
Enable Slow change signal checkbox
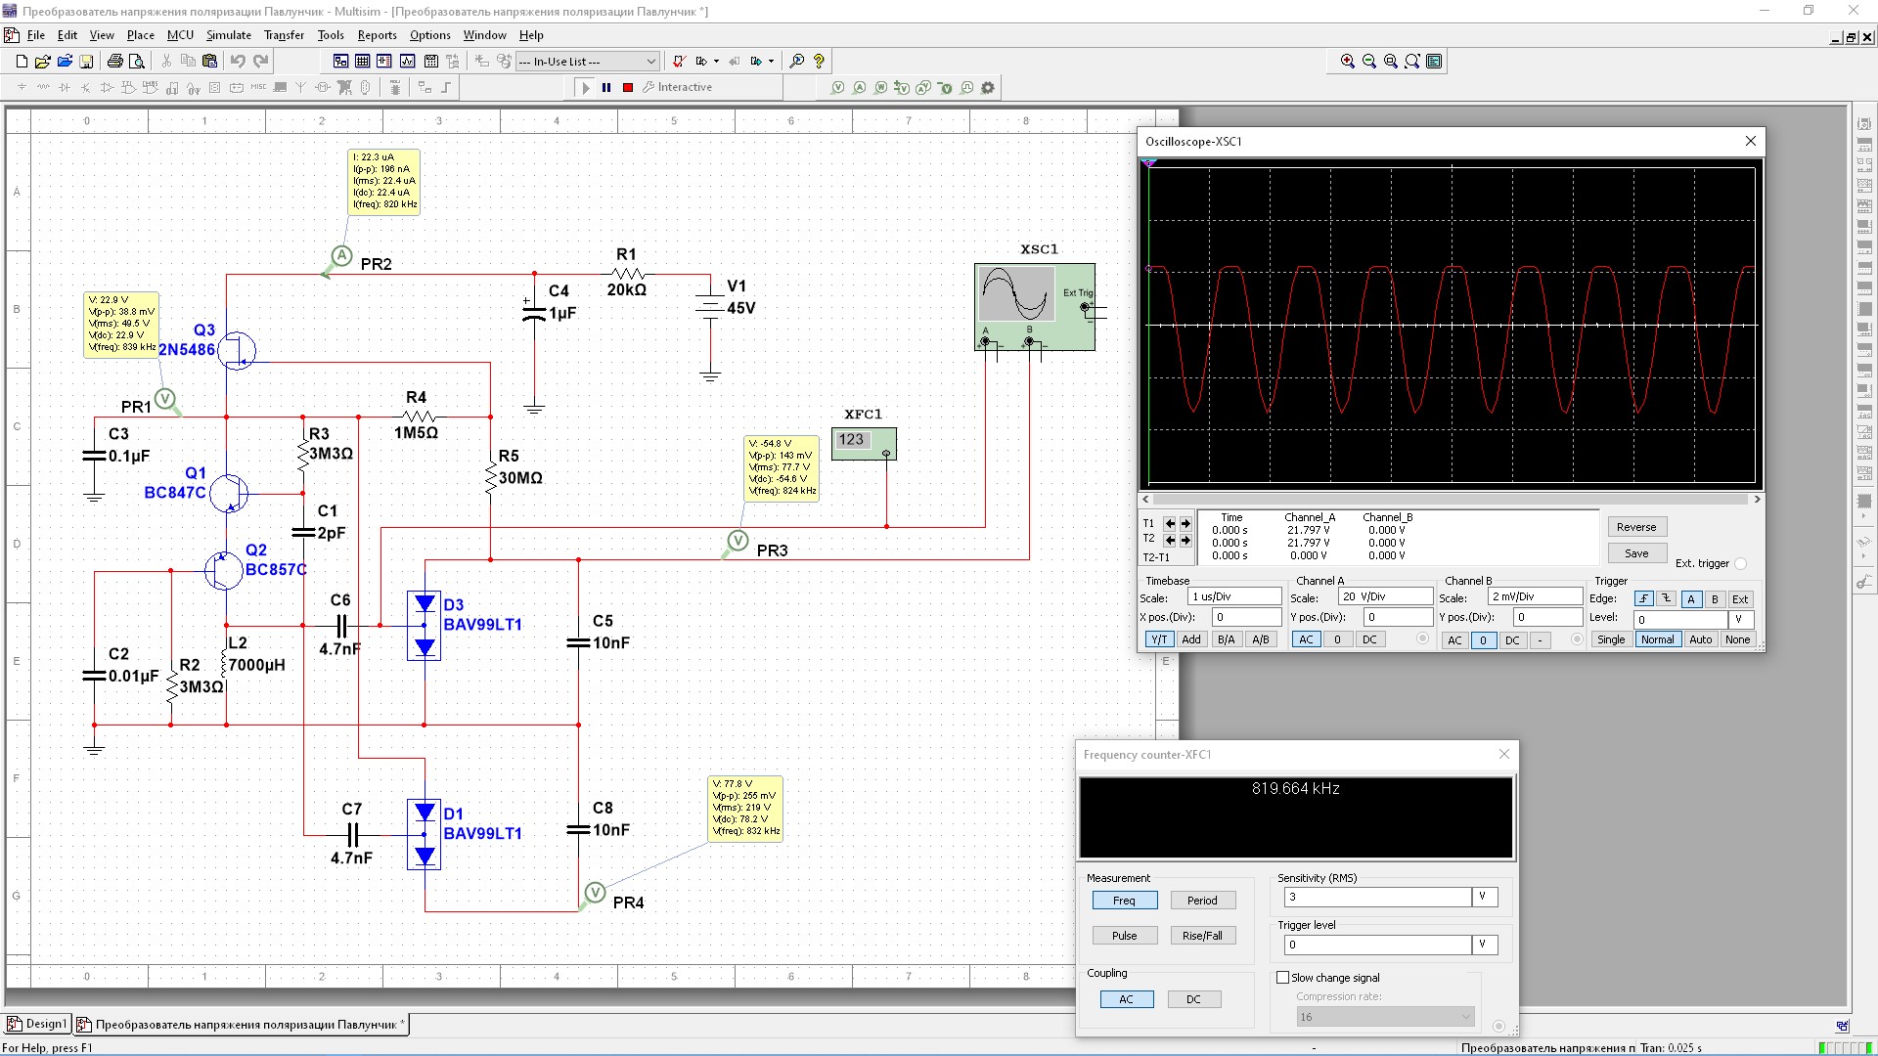(x=1283, y=978)
